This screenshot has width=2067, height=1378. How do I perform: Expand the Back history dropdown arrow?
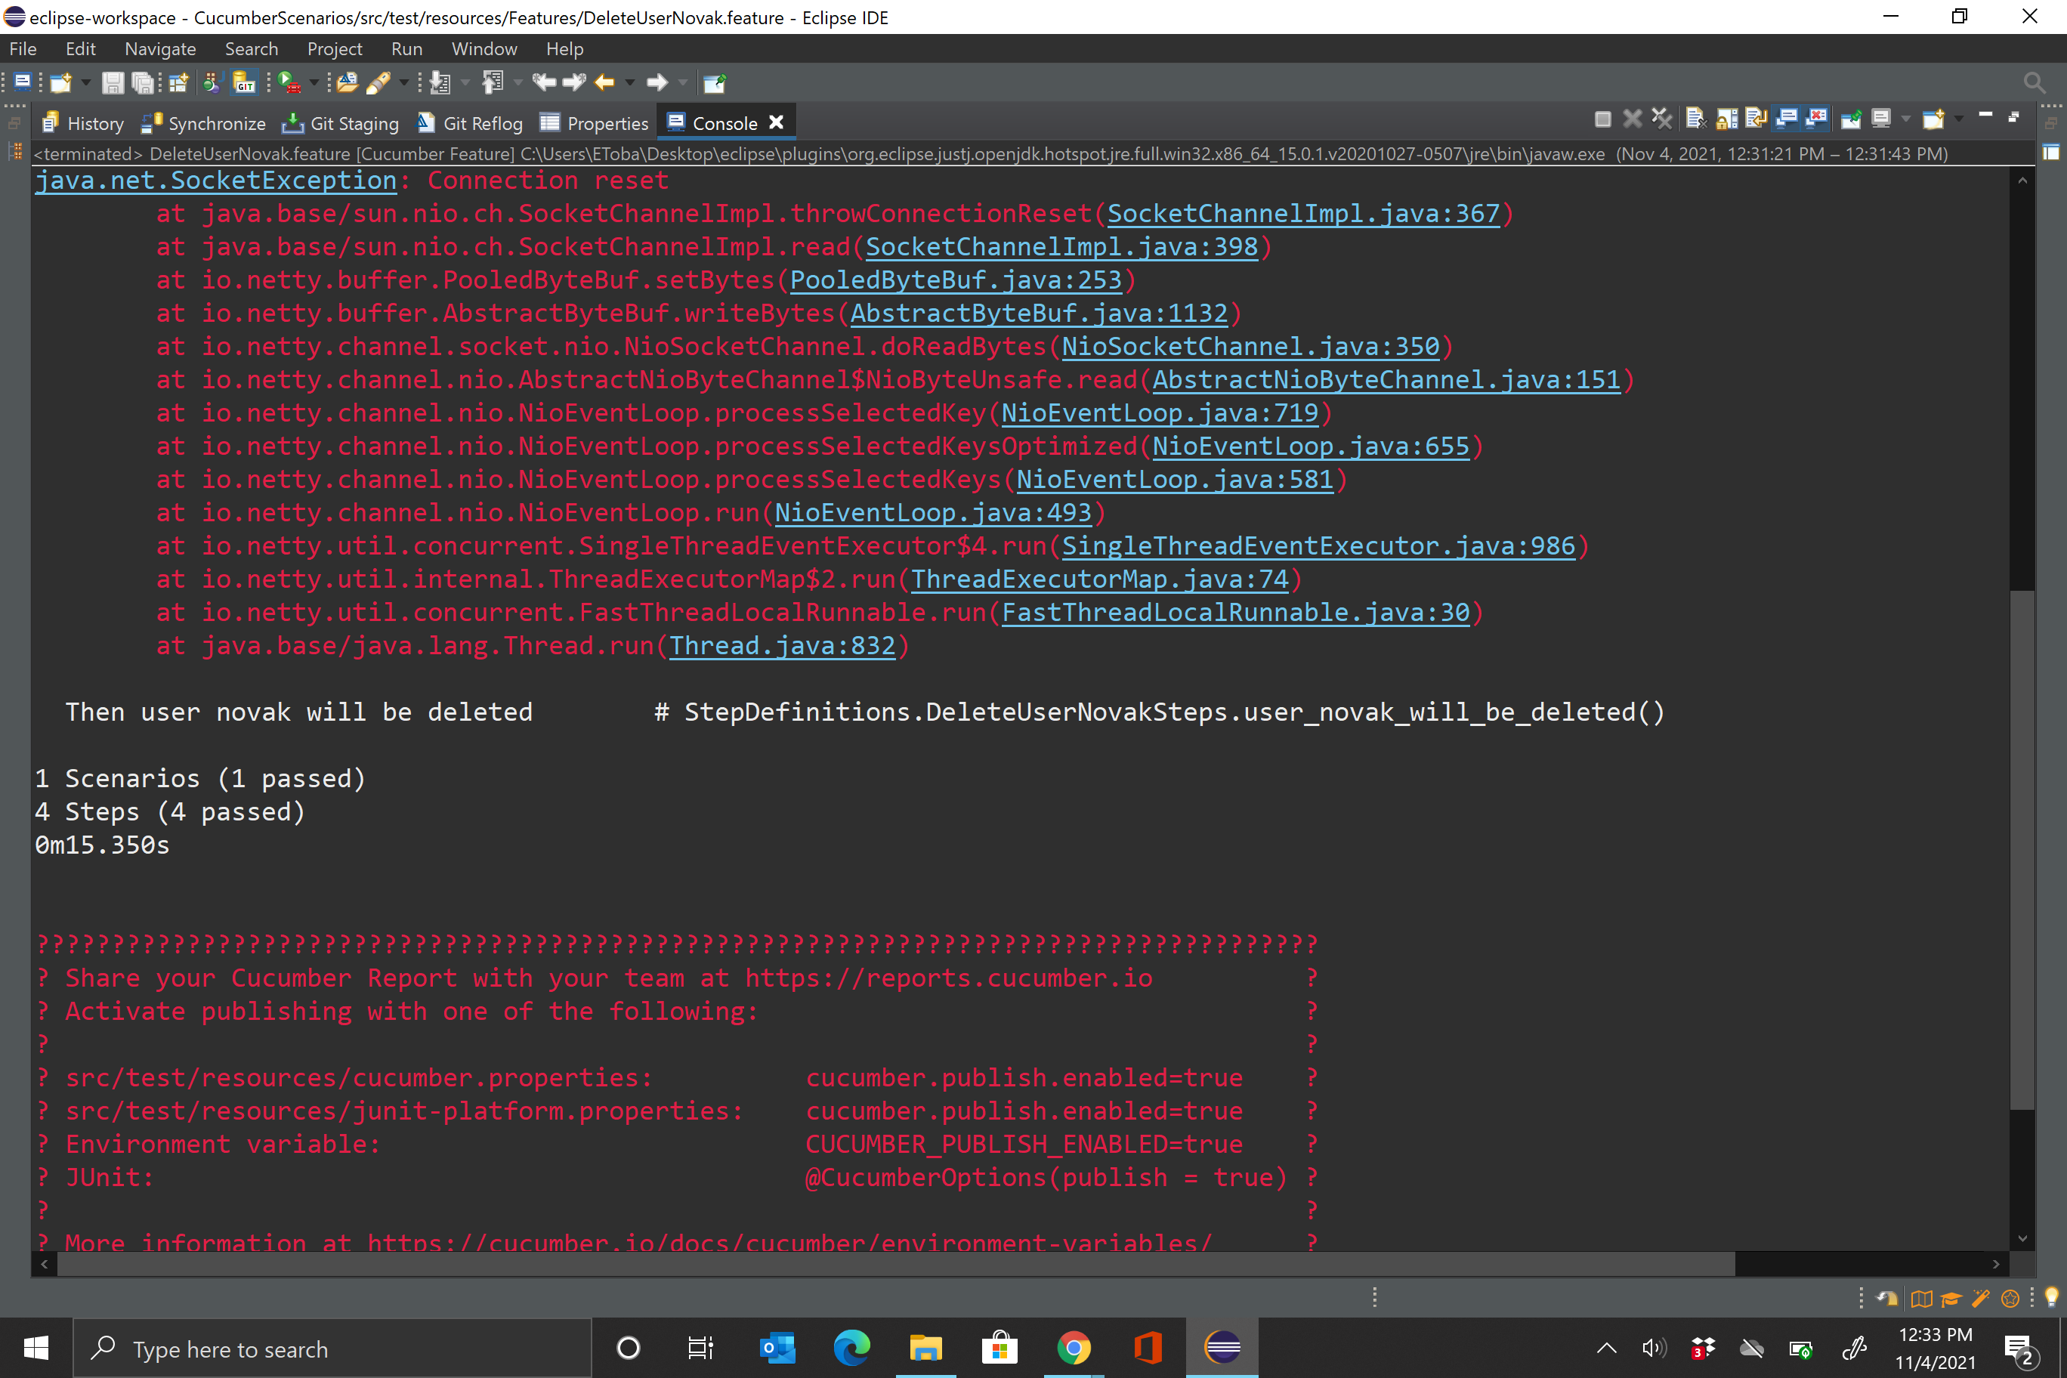(629, 84)
